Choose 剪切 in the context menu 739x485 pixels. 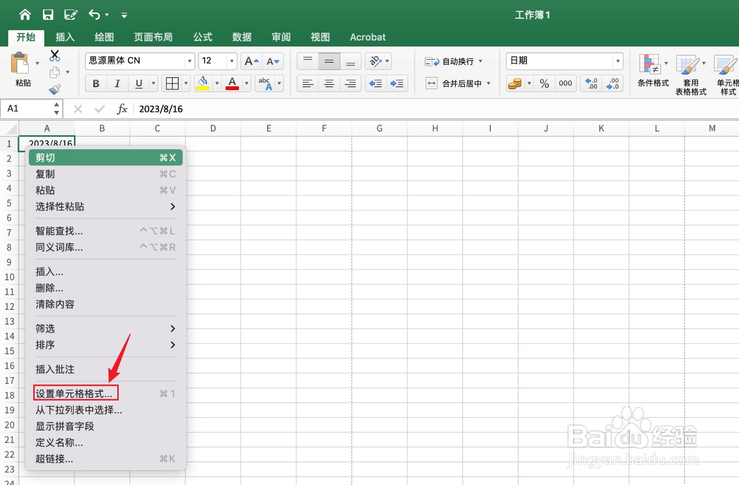(x=106, y=158)
